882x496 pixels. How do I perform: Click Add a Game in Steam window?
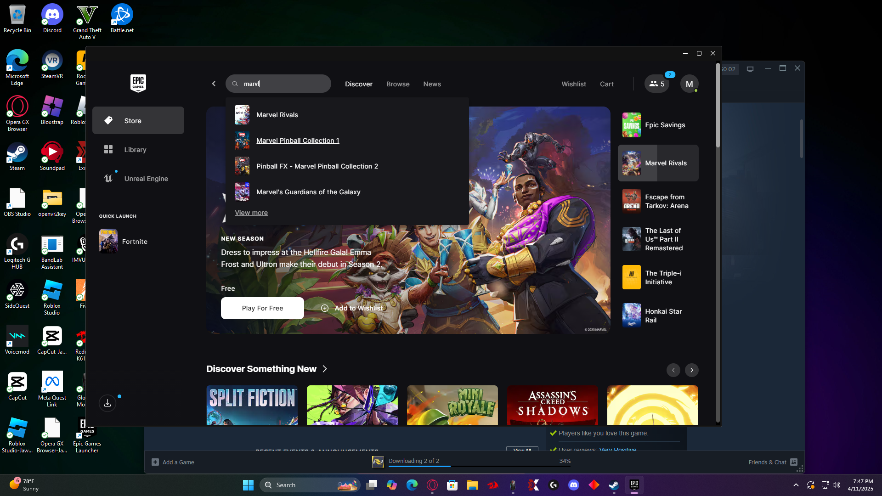tap(173, 462)
